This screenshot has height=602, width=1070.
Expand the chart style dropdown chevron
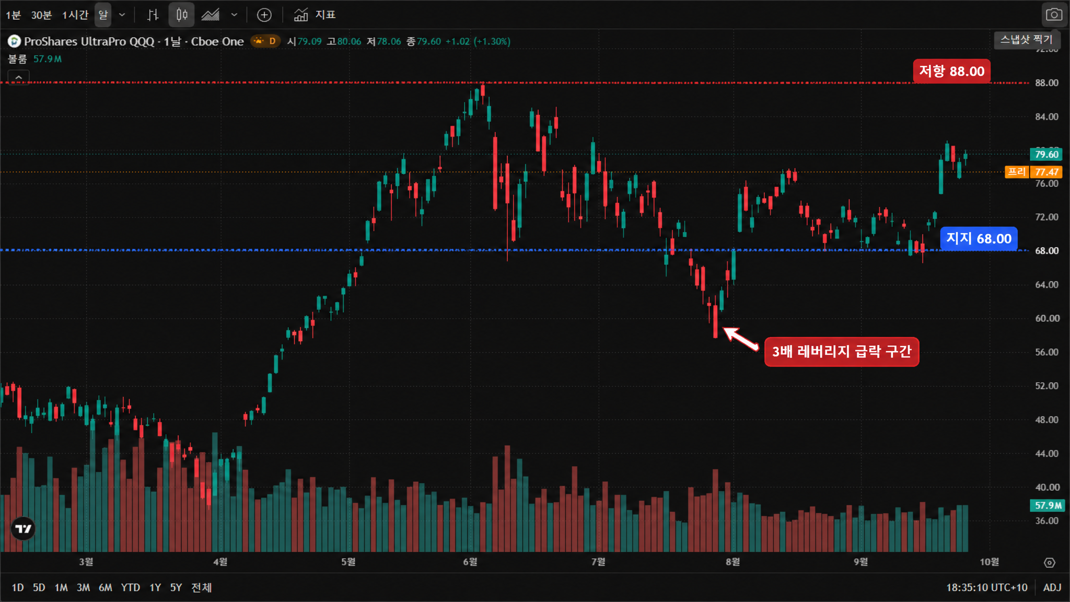click(x=235, y=15)
